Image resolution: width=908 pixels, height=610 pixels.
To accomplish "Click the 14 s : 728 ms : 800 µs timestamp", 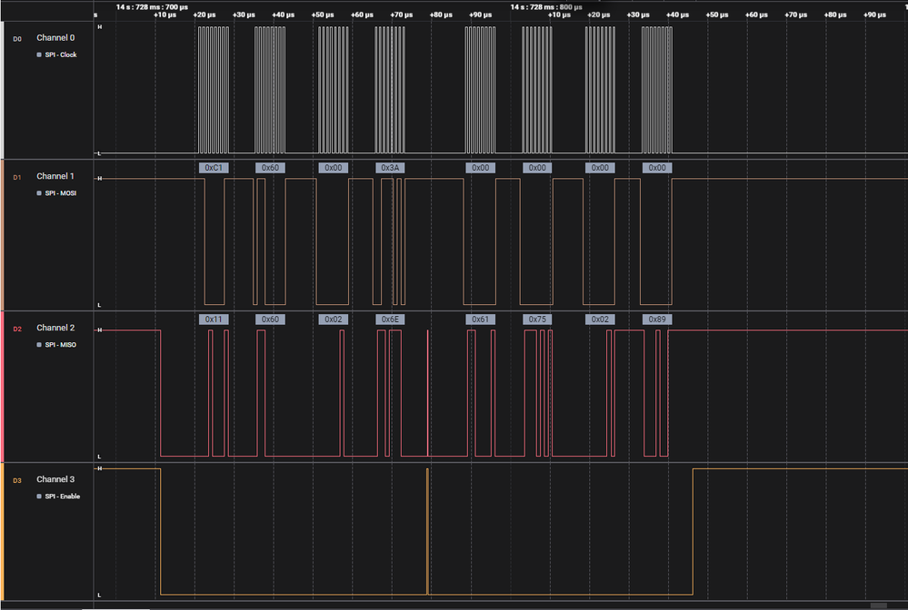I will pos(546,7).
